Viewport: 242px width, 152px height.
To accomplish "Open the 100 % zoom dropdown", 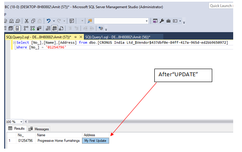I will [x=21, y=122].
